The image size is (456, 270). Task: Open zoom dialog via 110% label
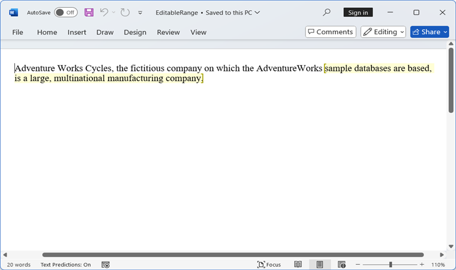click(438, 265)
